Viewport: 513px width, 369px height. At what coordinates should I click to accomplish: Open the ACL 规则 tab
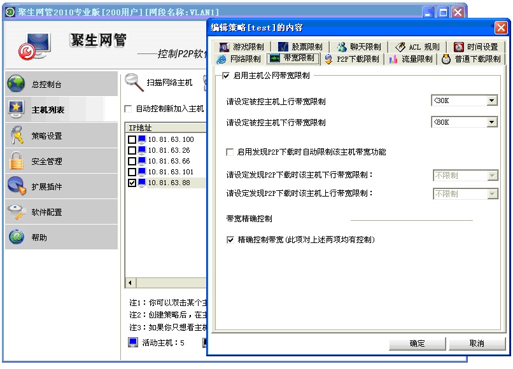pyautogui.click(x=417, y=47)
